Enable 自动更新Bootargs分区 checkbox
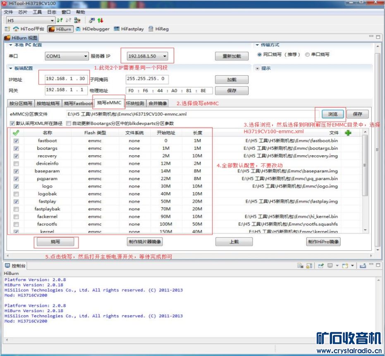The width and height of the screenshot is (385, 356). click(69, 123)
